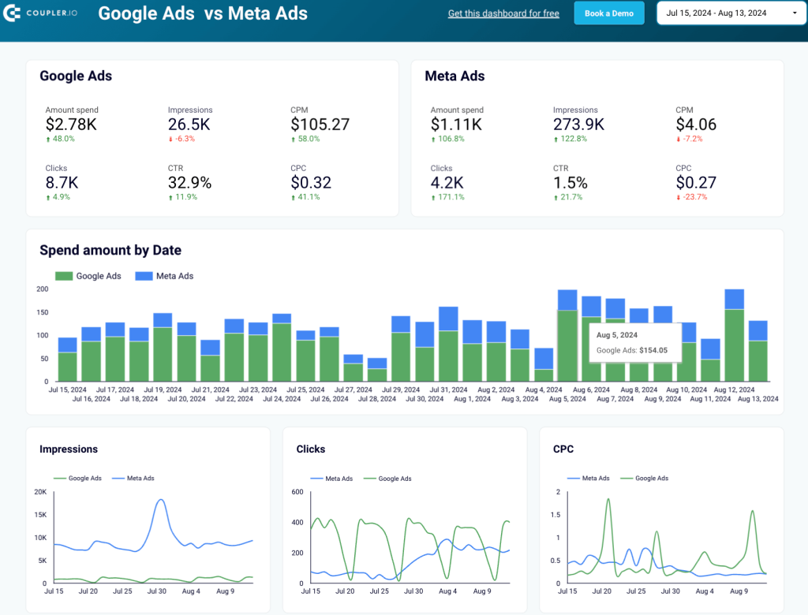
Task: Click the Meta Ads CPM value $4.06
Action: tap(695, 124)
